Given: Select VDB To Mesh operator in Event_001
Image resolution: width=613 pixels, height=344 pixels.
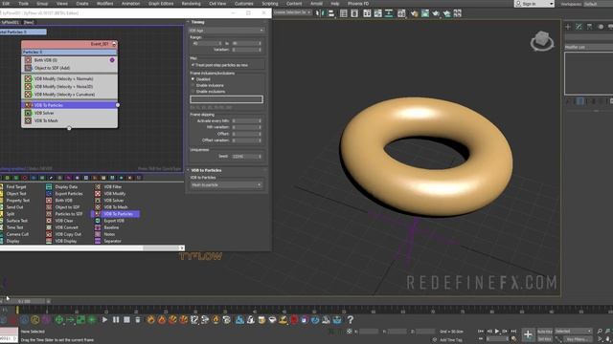Looking at the screenshot, I should coord(69,121).
